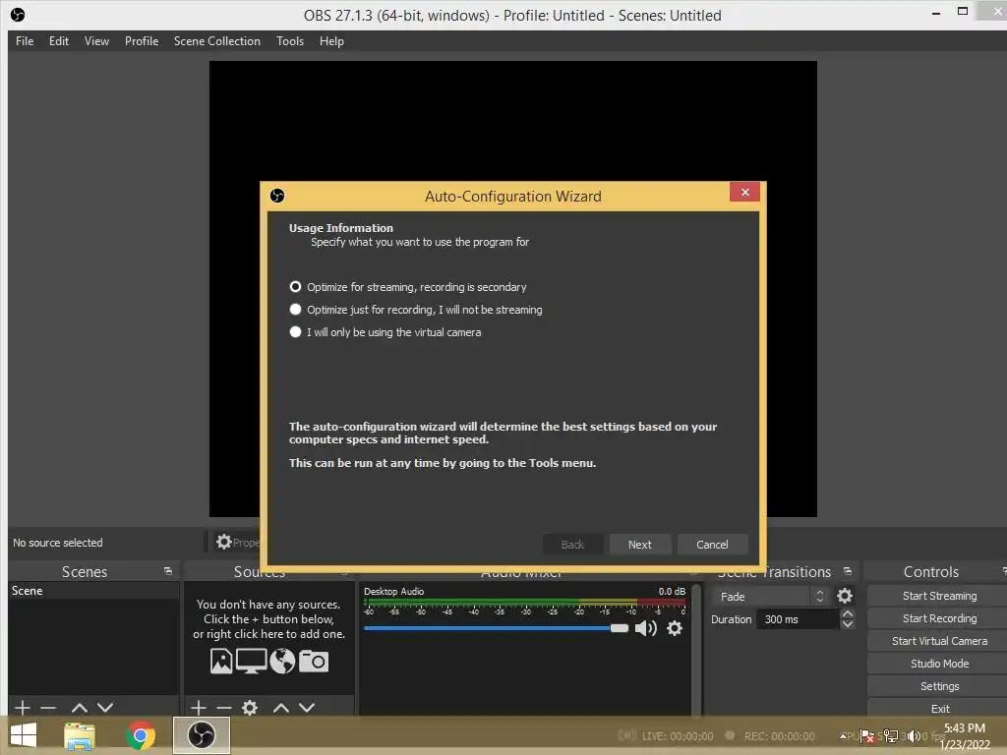
Task: Click OBS Studio taskbar icon
Action: pos(201,735)
